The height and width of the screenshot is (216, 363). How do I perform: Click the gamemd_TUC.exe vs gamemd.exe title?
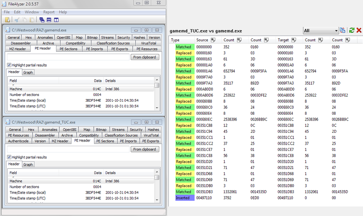click(206, 31)
